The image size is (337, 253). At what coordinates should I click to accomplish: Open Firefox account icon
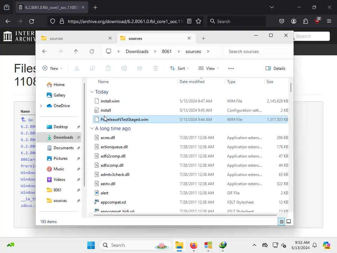click(x=294, y=21)
